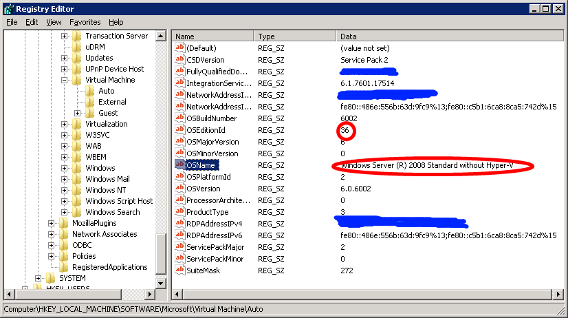Expand the Guest subkey
Image resolution: width=568 pixels, height=318 pixels.
tap(77, 113)
